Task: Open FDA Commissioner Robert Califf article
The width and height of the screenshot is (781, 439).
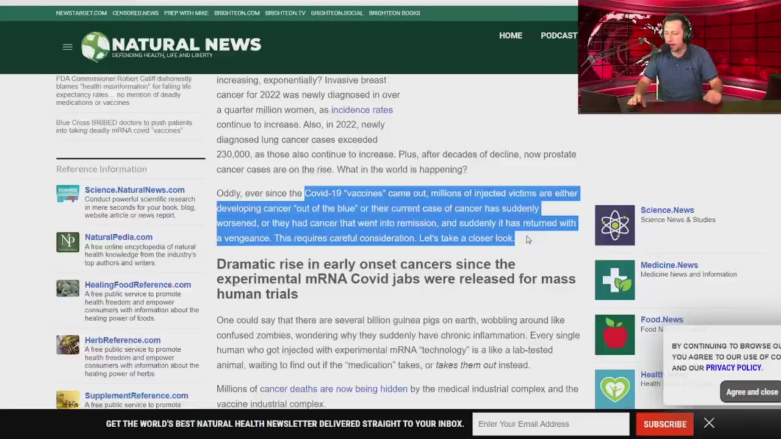Action: 124,90
